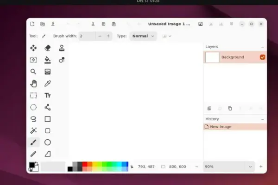
Task: Click the Unsaved Image 1 window title
Action: coord(169,24)
